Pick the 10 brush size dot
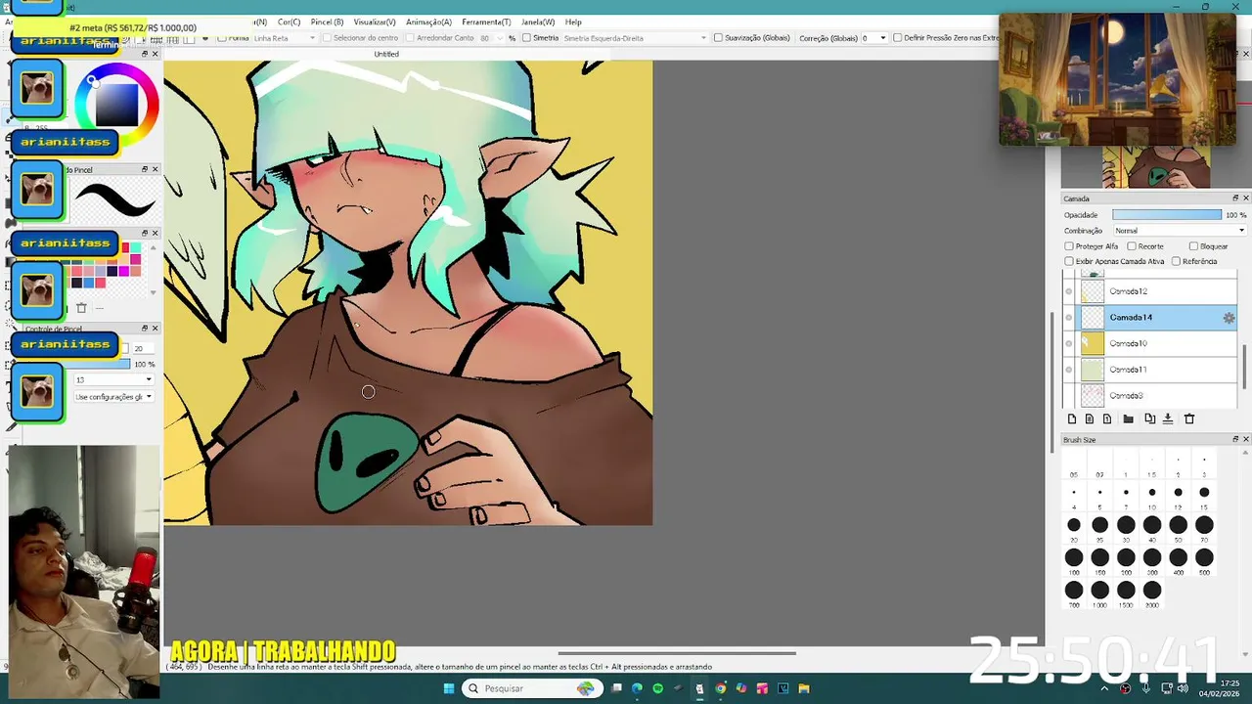Image resolution: width=1252 pixels, height=704 pixels. [1152, 493]
